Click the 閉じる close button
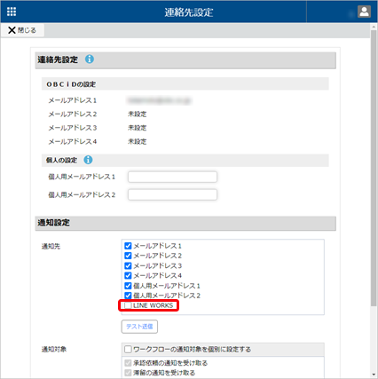Image resolution: width=378 pixels, height=379 pixels. pos(22,30)
